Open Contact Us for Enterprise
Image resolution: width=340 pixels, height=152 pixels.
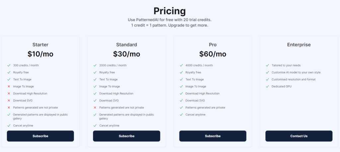[x=299, y=136]
